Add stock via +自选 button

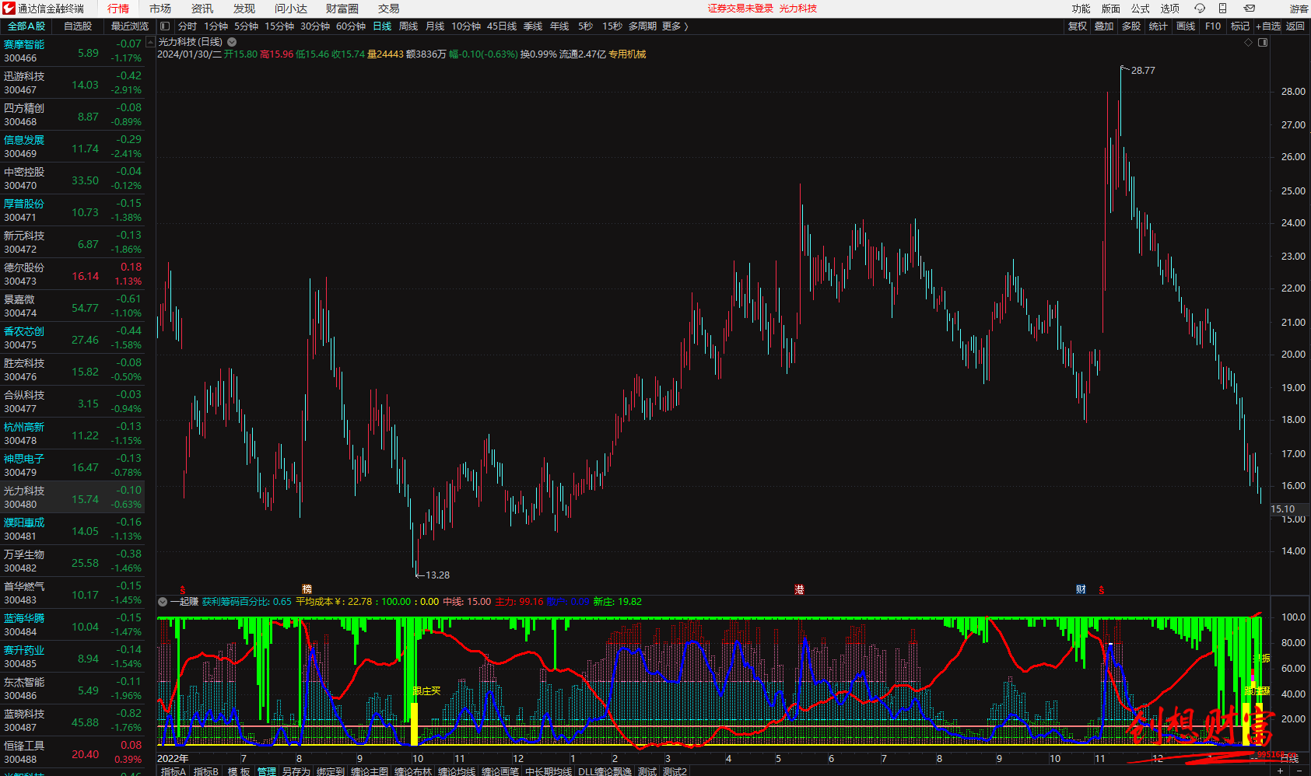click(1268, 26)
